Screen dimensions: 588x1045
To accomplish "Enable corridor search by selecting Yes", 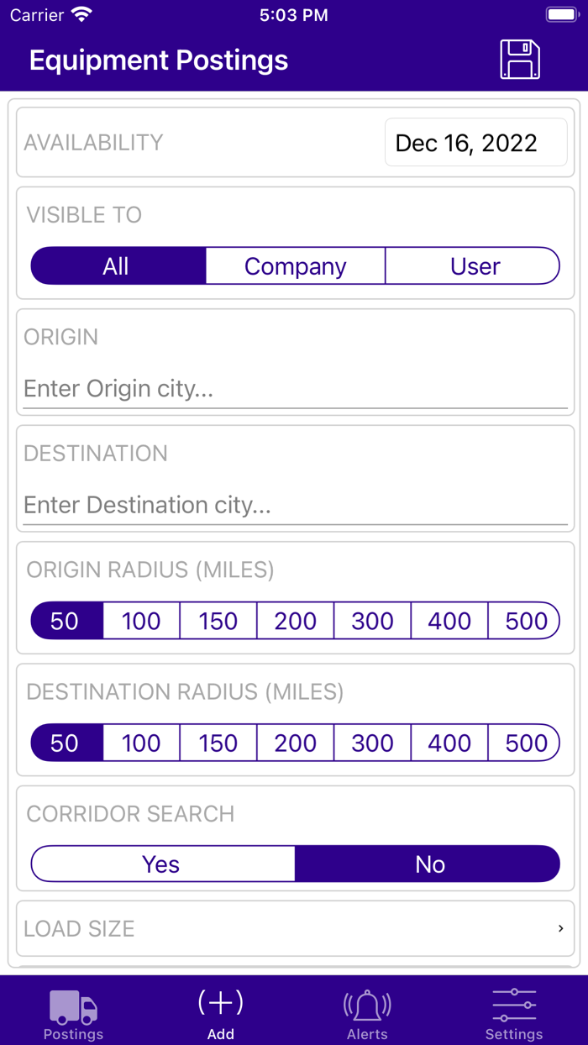I will (161, 864).
